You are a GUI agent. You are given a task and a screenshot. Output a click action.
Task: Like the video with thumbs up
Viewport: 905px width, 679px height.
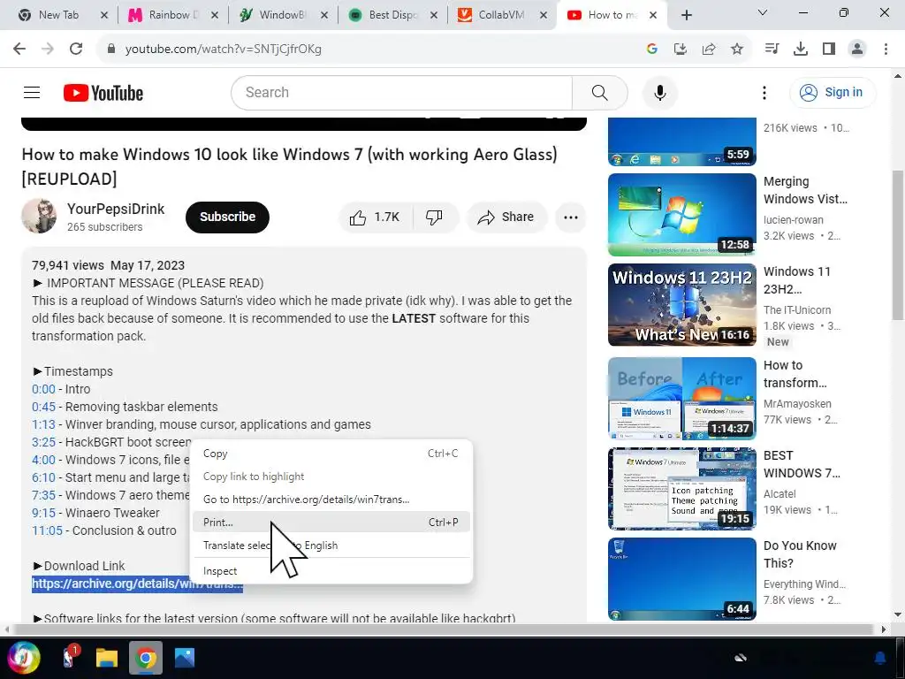click(x=375, y=217)
